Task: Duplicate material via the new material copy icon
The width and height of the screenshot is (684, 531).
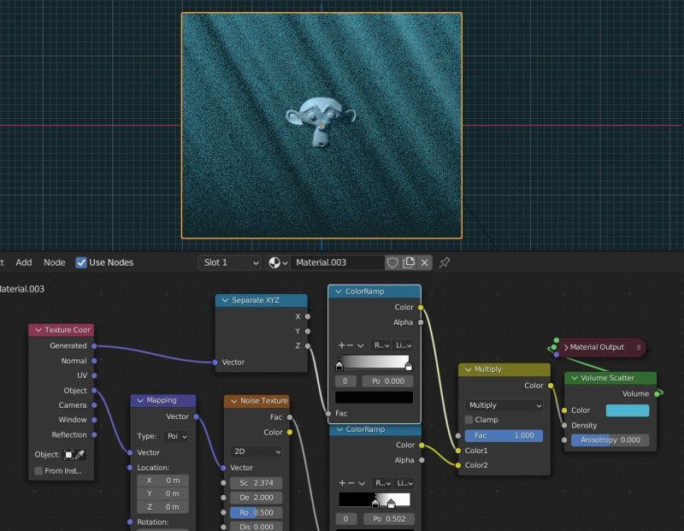Action: coord(409,263)
